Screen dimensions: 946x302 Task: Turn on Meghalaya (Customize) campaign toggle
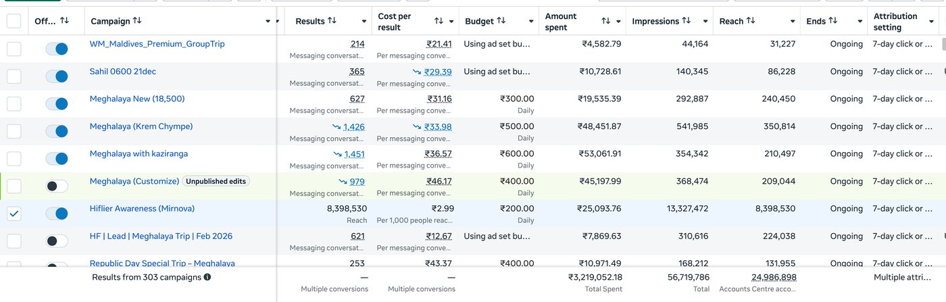(57, 186)
